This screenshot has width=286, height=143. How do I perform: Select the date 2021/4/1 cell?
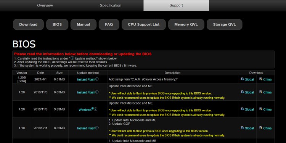point(40,80)
